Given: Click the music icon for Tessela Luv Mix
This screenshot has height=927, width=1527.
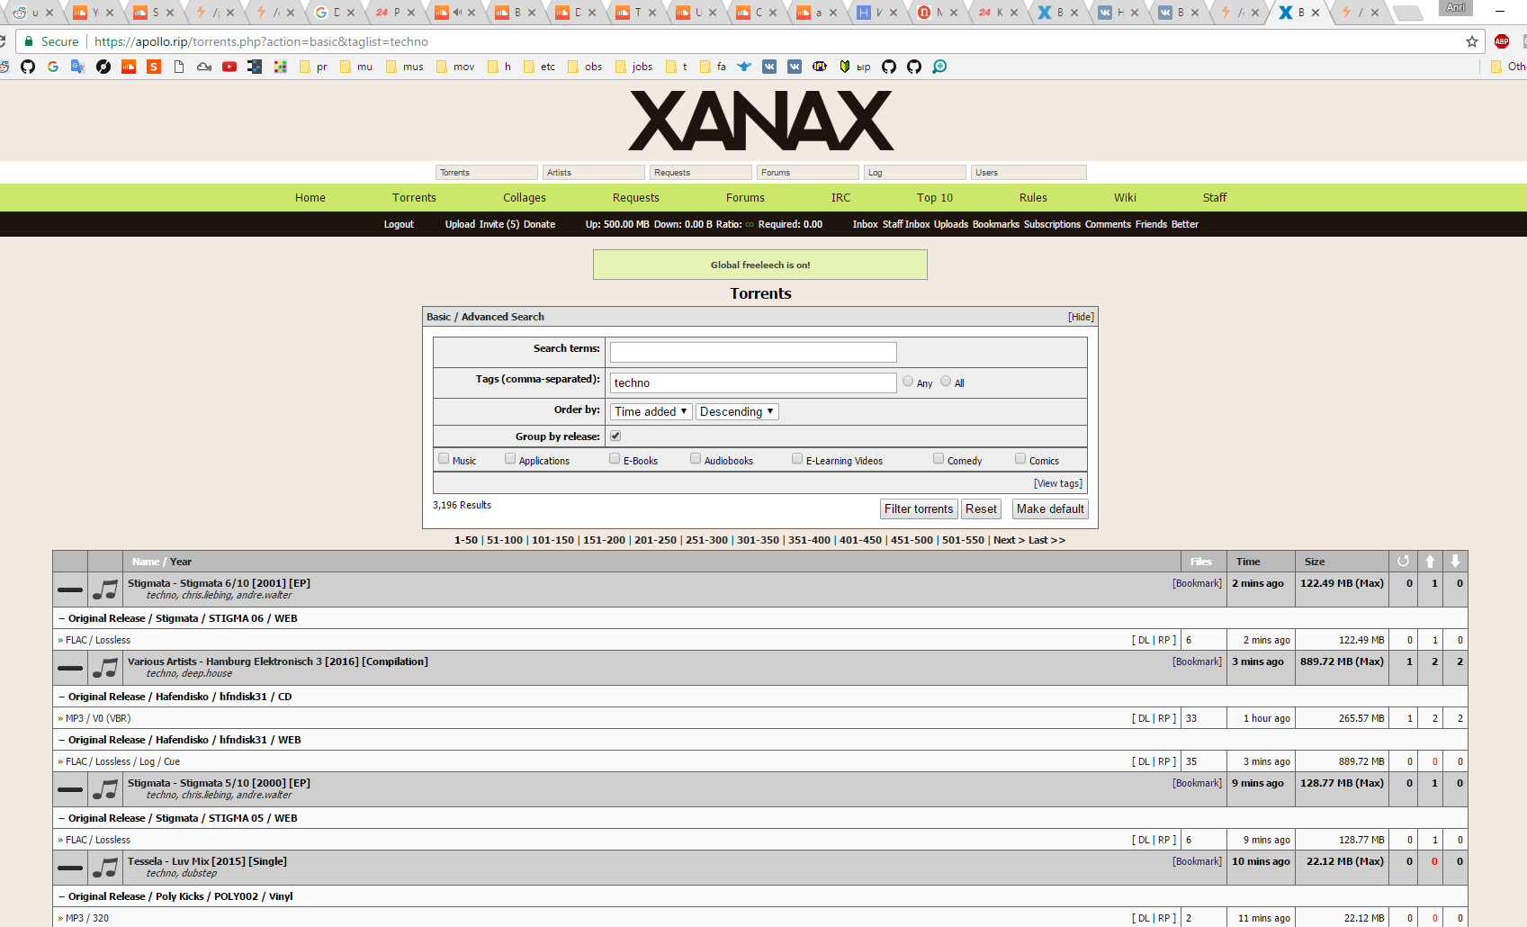Looking at the screenshot, I should click(105, 868).
